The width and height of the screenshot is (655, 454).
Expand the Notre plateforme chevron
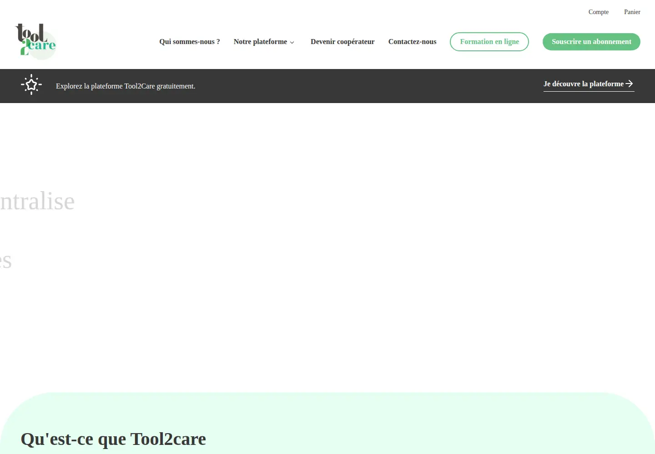coord(292,42)
